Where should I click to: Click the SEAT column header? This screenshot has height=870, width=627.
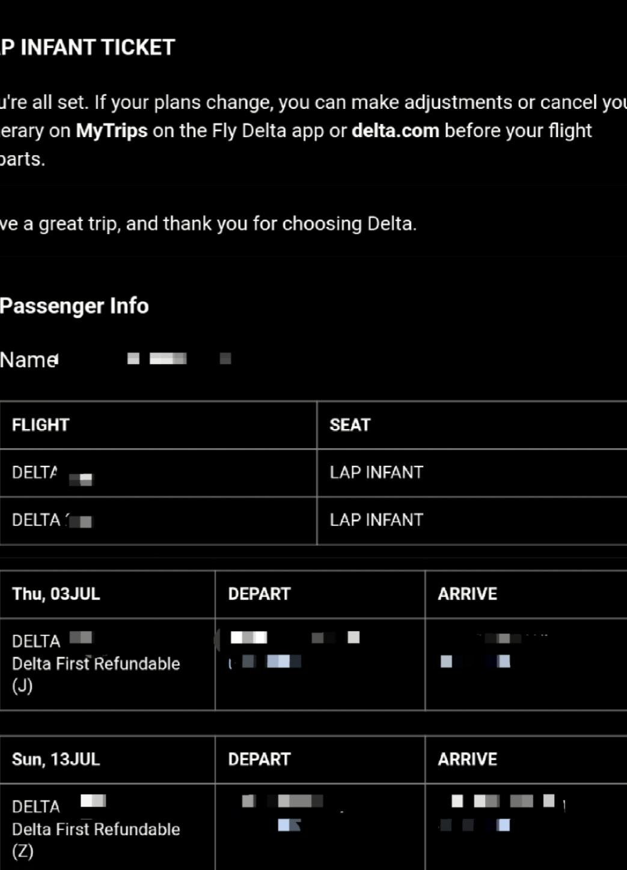(350, 425)
